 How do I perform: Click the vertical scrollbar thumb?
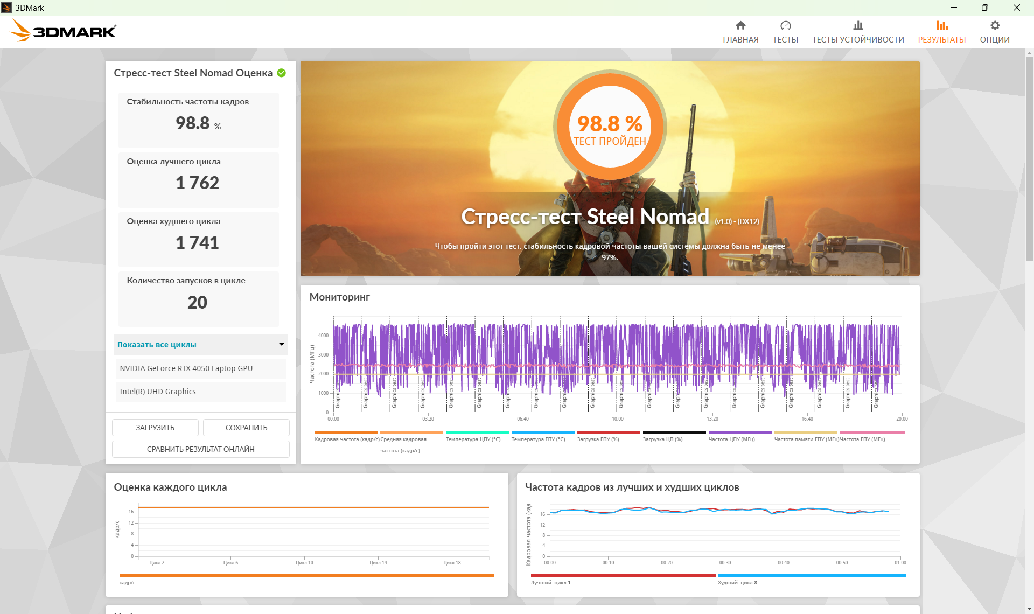click(1029, 159)
